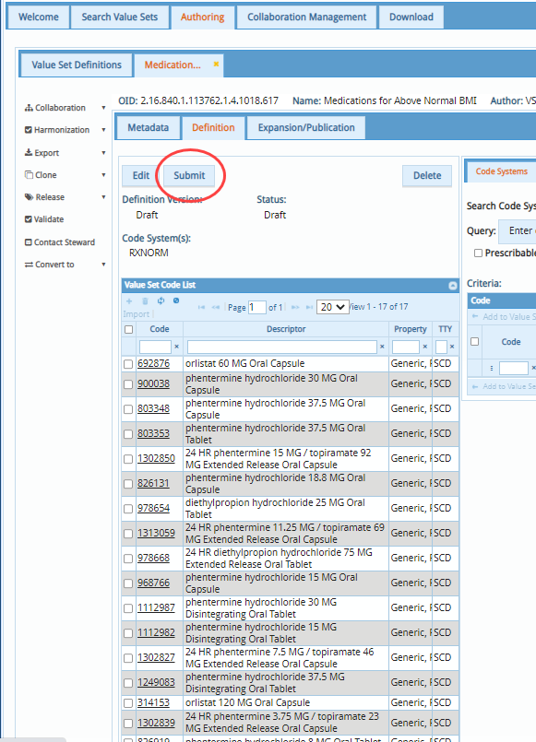Open the Expansion/Publication tab
The height and width of the screenshot is (742, 536).
306,128
